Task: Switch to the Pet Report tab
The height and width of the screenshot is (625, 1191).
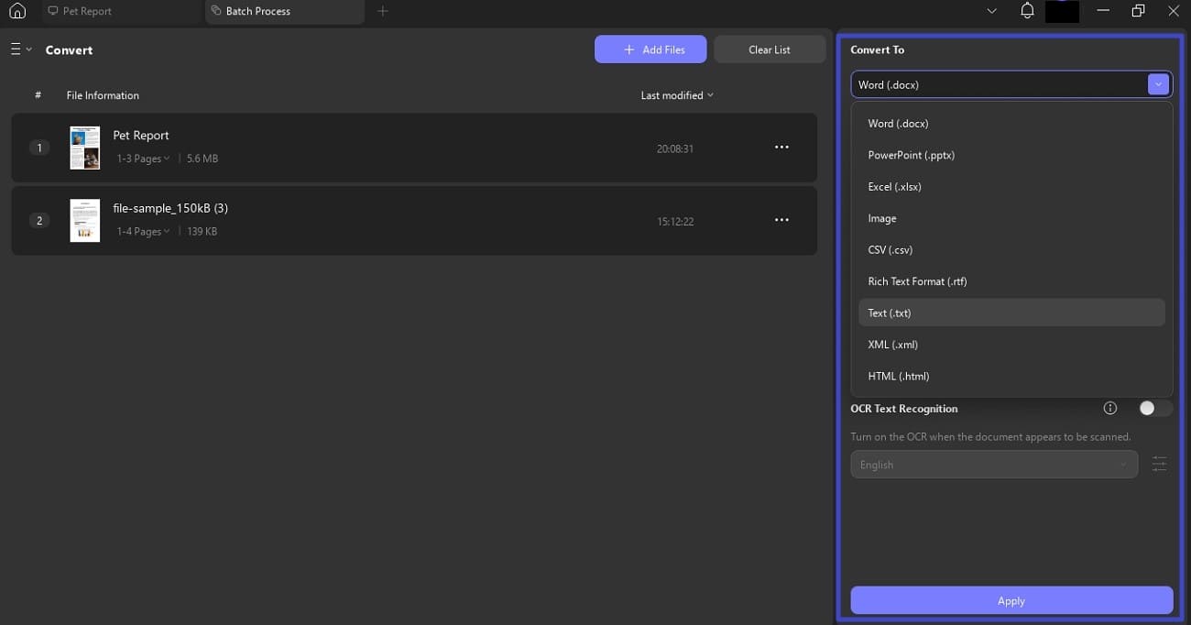Action: click(x=87, y=11)
